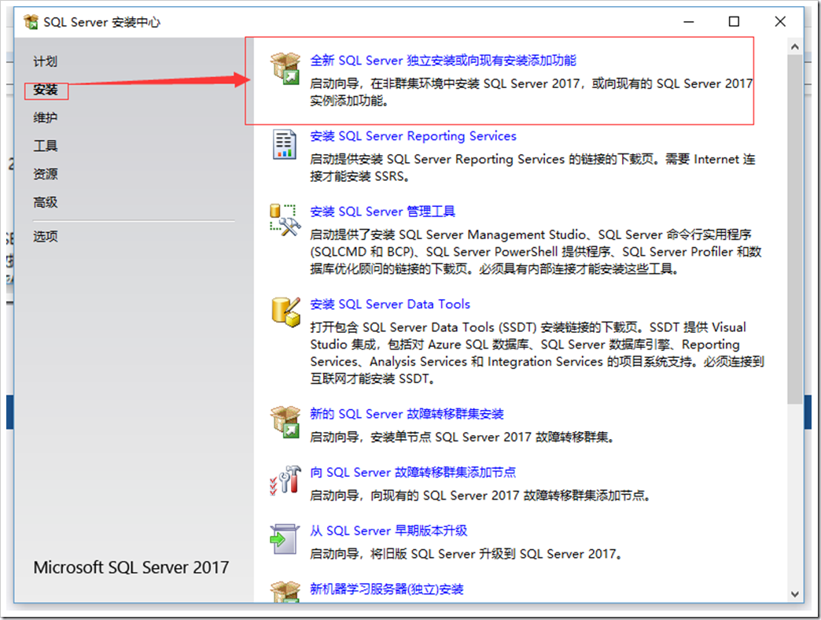Click the Microsoft SQL Server 2017 branding text
Screen dimensions: 821x620
(131, 567)
